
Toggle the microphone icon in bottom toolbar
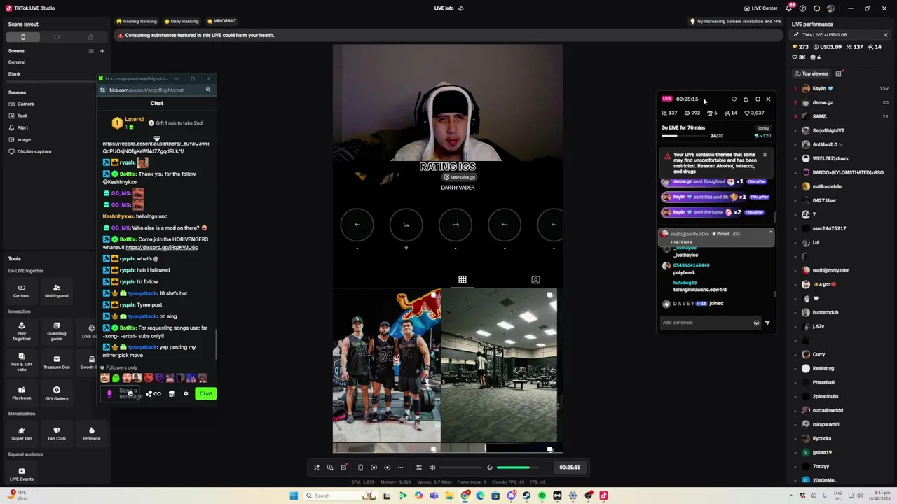click(490, 468)
